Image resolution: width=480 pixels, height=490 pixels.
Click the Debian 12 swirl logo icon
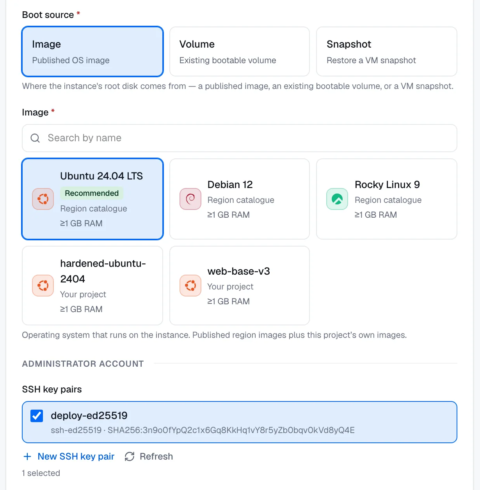(190, 199)
